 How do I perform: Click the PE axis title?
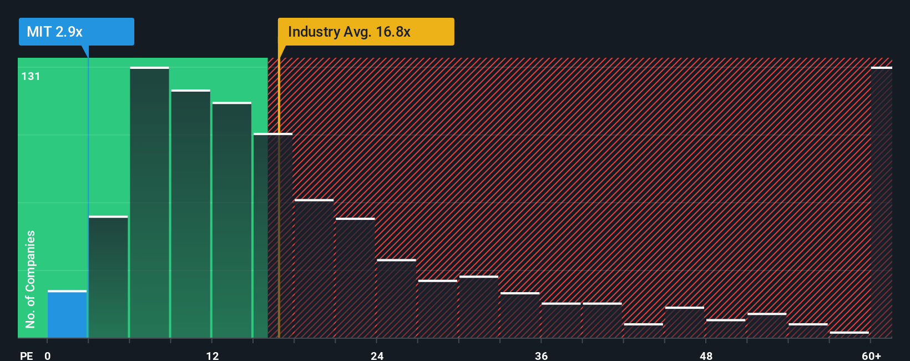point(27,355)
